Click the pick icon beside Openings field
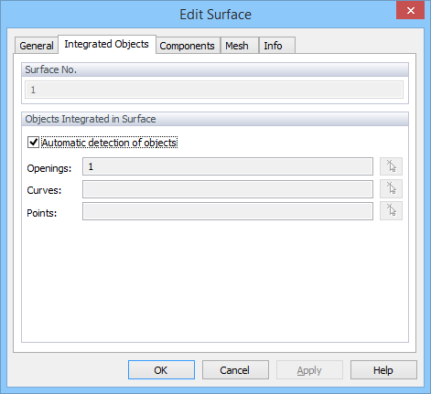This screenshot has width=431, height=394. click(391, 166)
